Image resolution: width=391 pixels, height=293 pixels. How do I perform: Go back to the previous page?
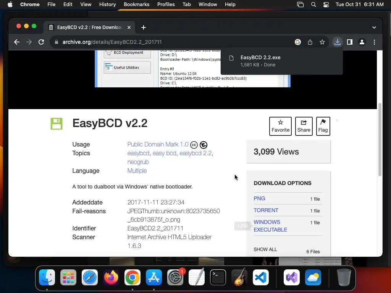pos(17,42)
